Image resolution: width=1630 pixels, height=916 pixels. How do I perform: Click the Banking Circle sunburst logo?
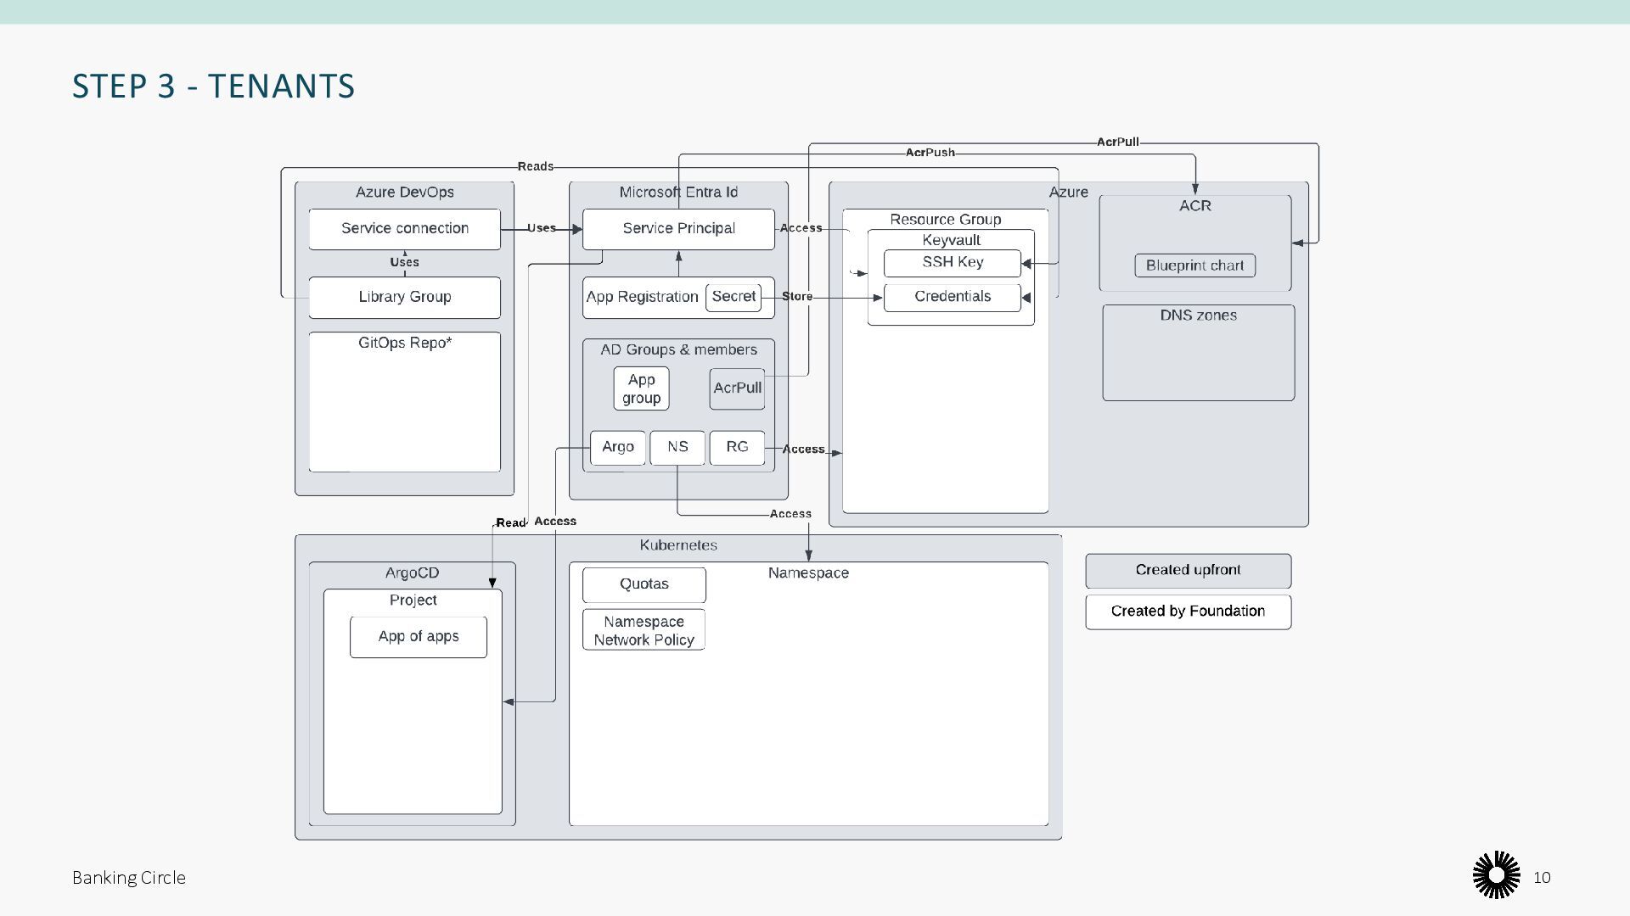1496,874
